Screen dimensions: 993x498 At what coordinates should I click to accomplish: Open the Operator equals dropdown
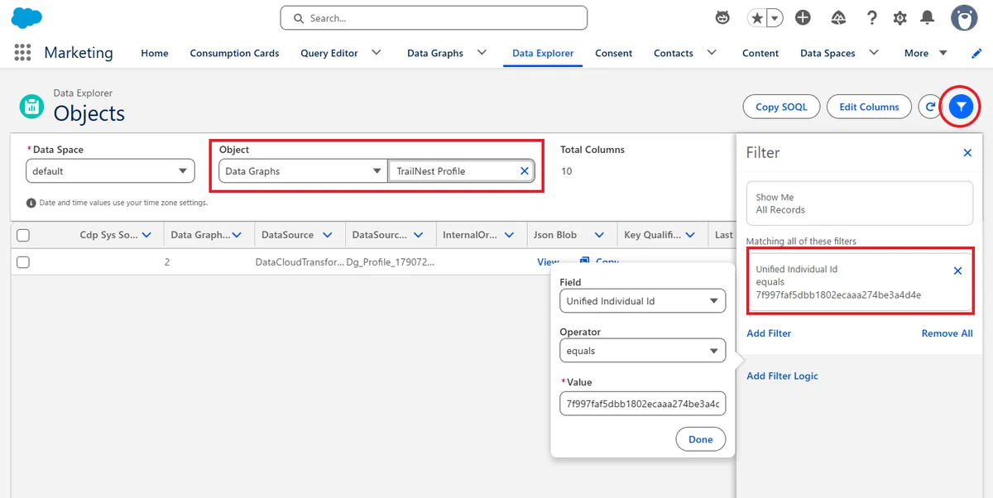point(642,351)
